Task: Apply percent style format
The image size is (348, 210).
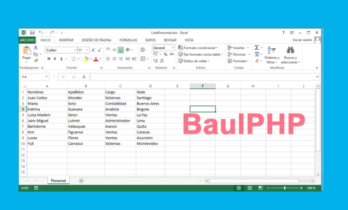Action: 166,55
